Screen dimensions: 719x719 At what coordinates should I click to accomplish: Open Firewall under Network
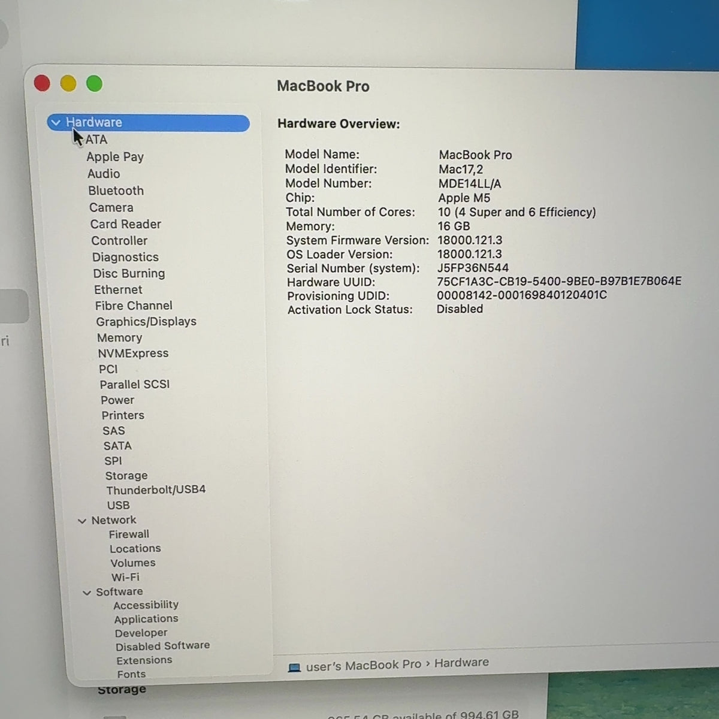click(129, 534)
